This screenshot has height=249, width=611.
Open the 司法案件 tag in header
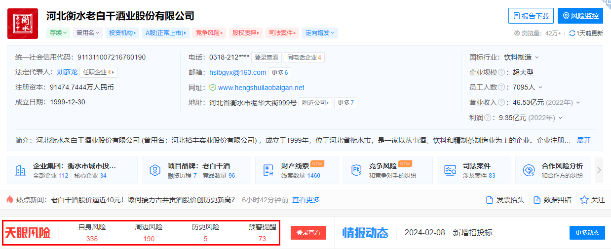click(282, 33)
